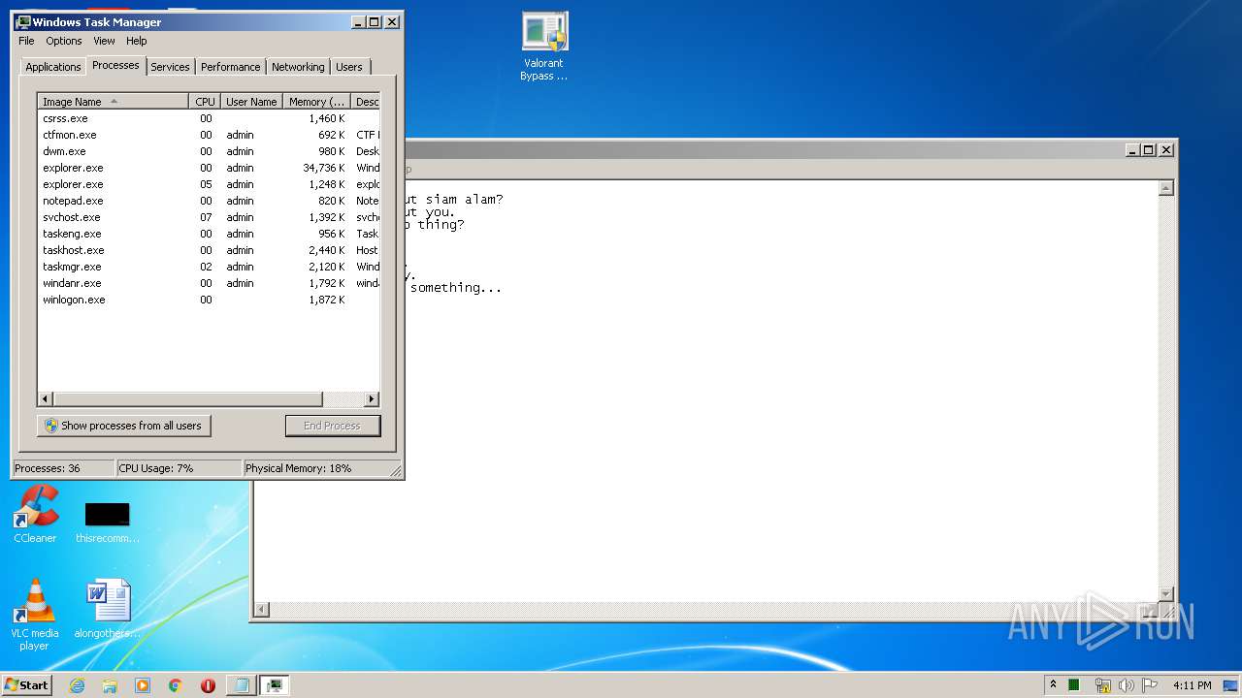The height and width of the screenshot is (698, 1242).
Task: Select the ctfmon.exe process row
Action: pyautogui.click(x=209, y=135)
